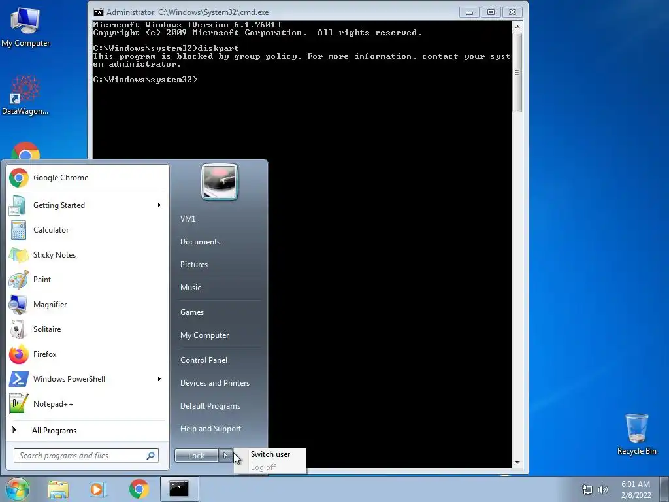The width and height of the screenshot is (669, 502).
Task: Start Solitaire from Start menu
Action: [88, 329]
